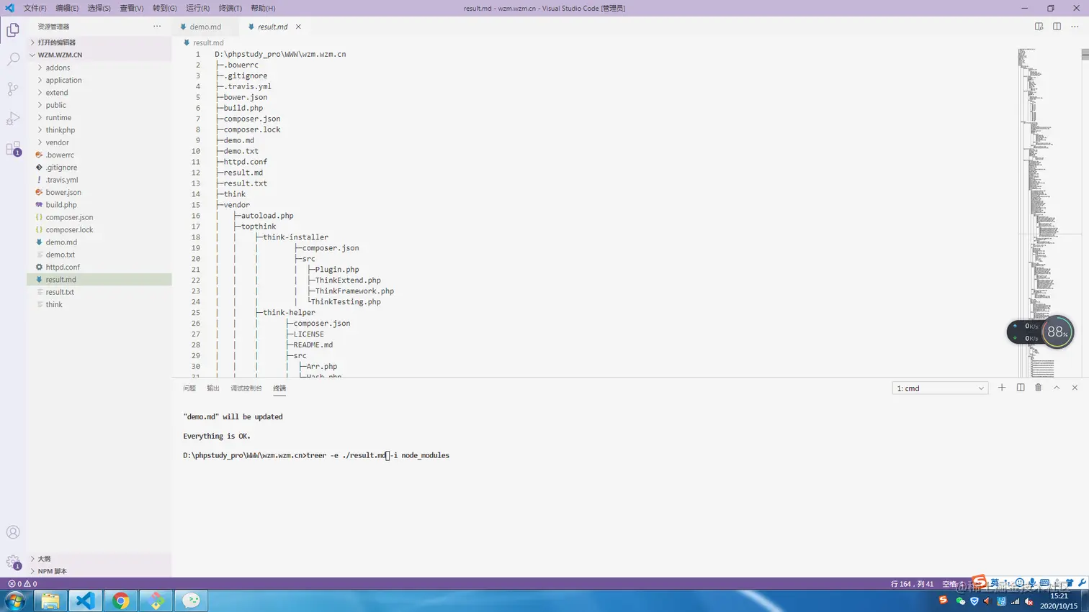Expand the 打开的编辑器 section

(99, 42)
